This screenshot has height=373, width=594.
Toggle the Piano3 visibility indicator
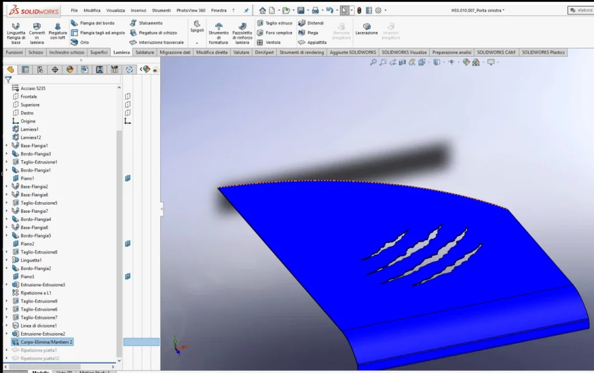pos(128,276)
